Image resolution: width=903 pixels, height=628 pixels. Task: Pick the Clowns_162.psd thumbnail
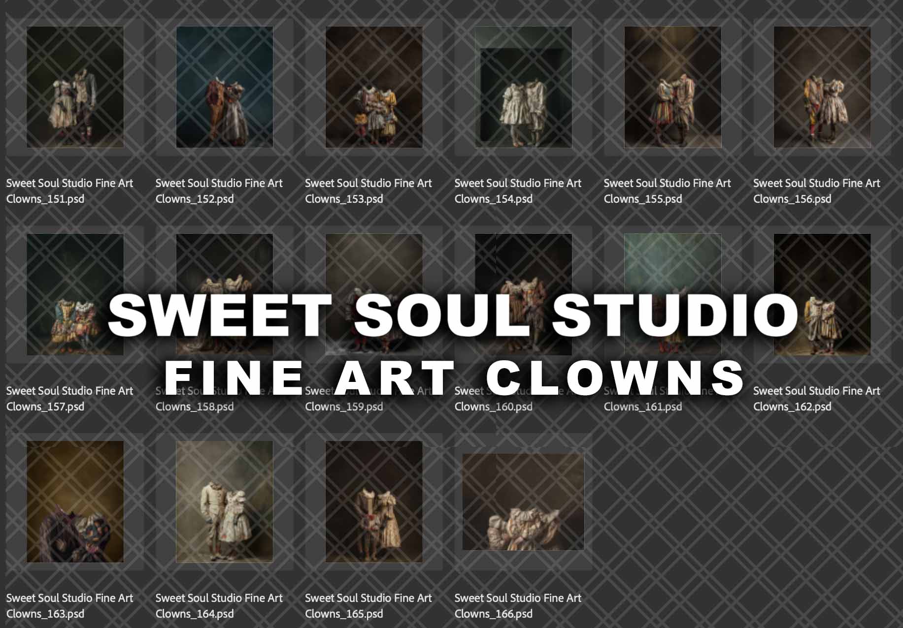click(822, 294)
